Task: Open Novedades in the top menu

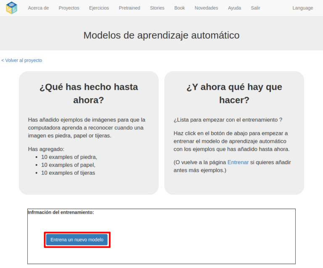Action: click(x=206, y=8)
